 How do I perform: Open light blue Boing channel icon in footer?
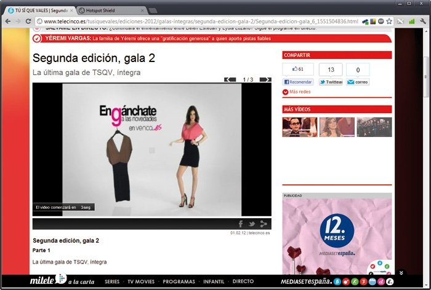372,281
